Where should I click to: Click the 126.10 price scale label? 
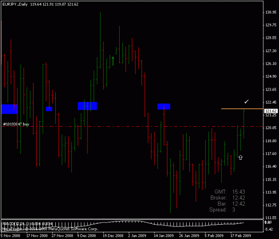[271, 64]
